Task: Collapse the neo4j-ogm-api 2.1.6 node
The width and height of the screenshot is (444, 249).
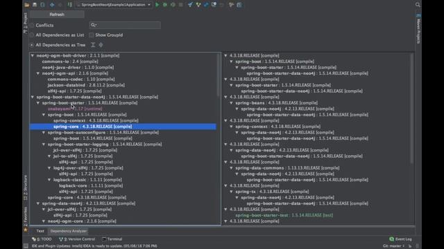Action: click(38, 73)
